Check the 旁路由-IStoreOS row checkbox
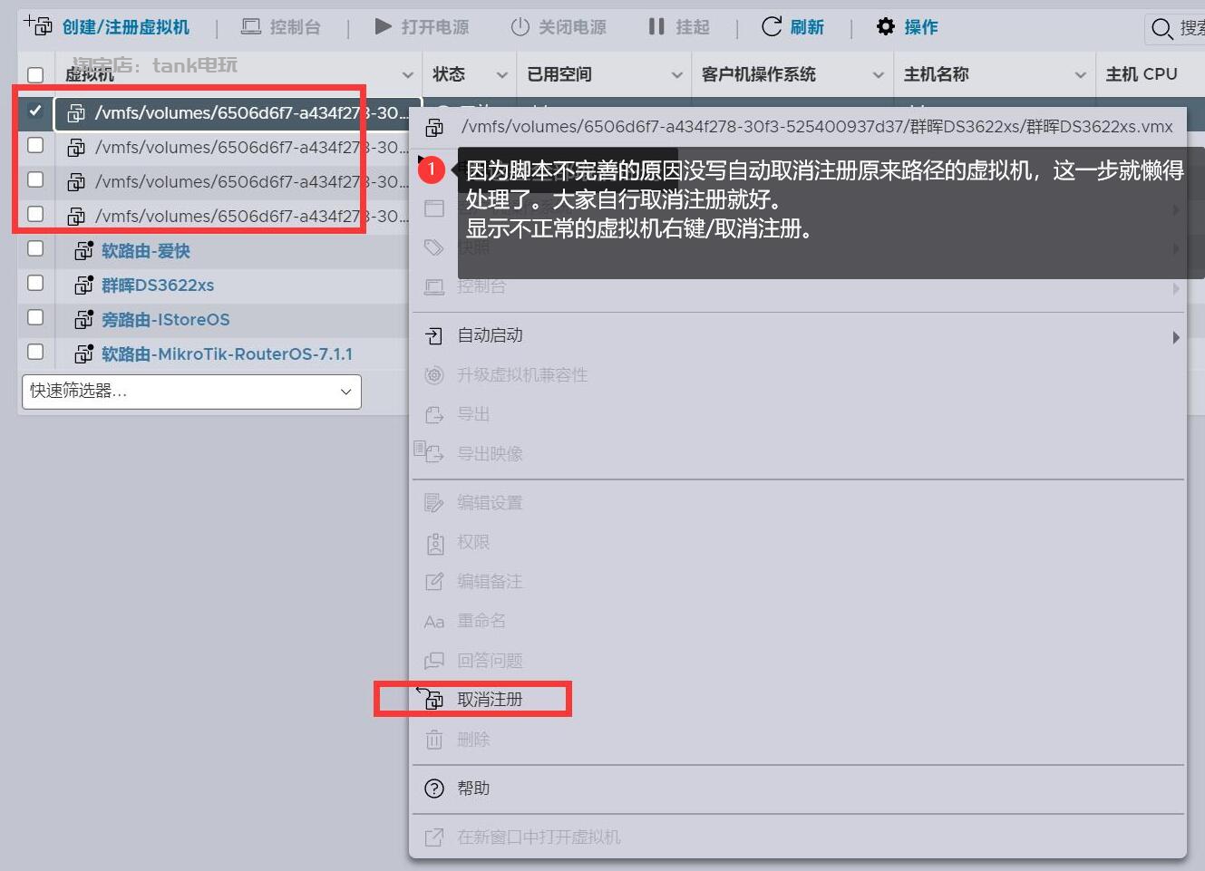Viewport: 1205px width, 871px height. 35,317
